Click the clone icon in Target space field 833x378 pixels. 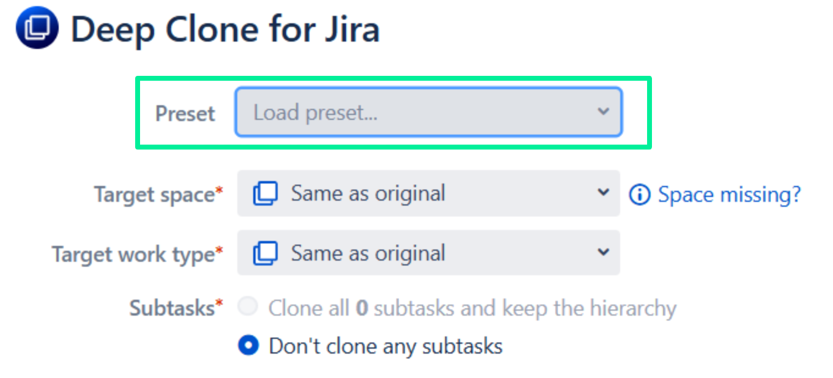click(x=265, y=194)
